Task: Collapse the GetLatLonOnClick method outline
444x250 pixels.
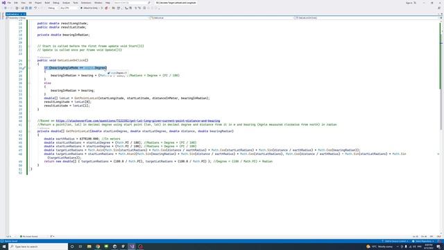Action: point(29,60)
